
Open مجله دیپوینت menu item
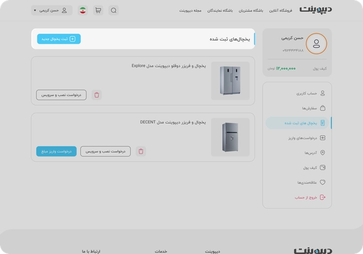(191, 11)
